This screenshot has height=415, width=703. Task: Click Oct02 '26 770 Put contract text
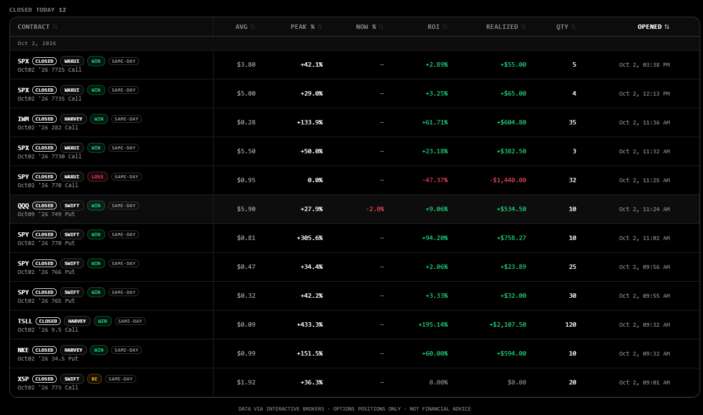tap(46, 243)
